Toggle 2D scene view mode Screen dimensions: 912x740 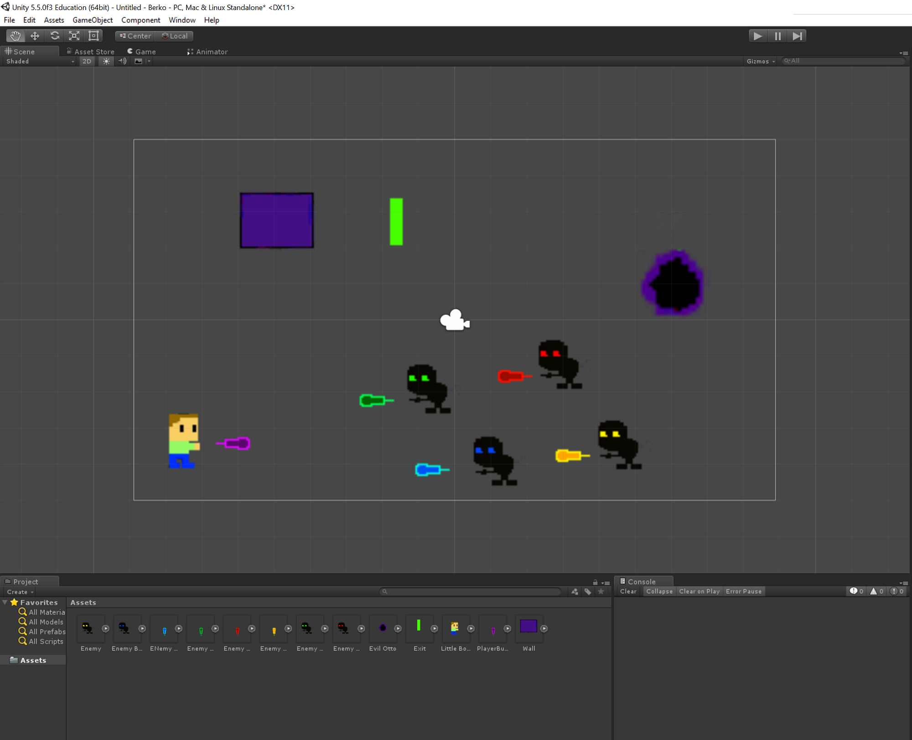tap(87, 61)
